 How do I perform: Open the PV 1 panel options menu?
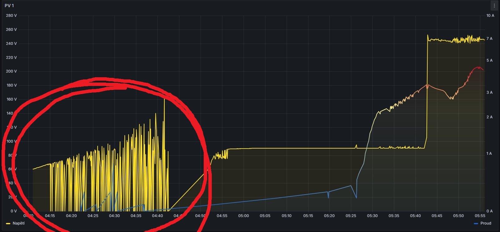click(x=494, y=6)
